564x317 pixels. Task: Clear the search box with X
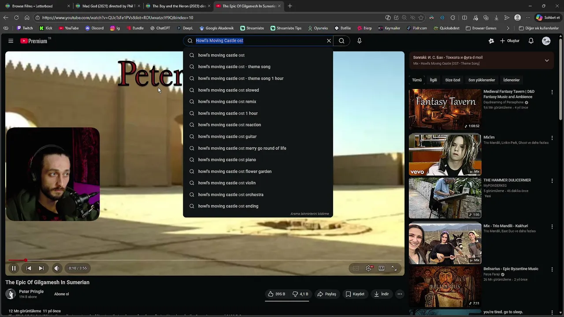coord(329,41)
